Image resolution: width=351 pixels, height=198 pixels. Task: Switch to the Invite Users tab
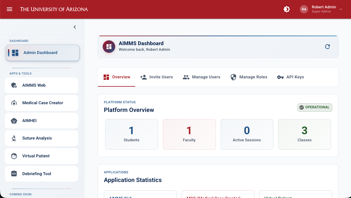pos(156,77)
